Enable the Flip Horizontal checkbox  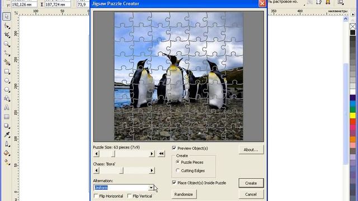(x=96, y=196)
